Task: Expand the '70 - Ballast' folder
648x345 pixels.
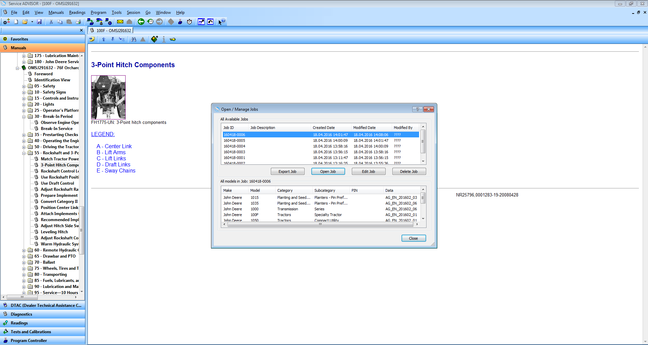Action: [x=24, y=263]
